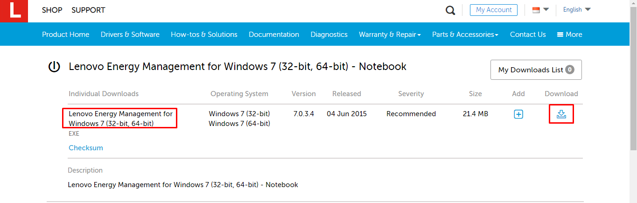Expand the Parts & Accessories menu
This screenshot has height=203, width=637.
tap(465, 35)
